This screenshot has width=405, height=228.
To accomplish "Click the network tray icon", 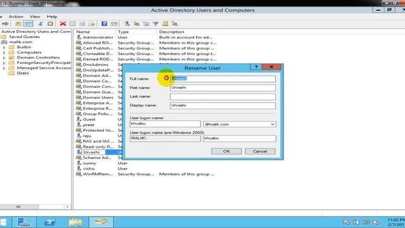I will coord(366,222).
